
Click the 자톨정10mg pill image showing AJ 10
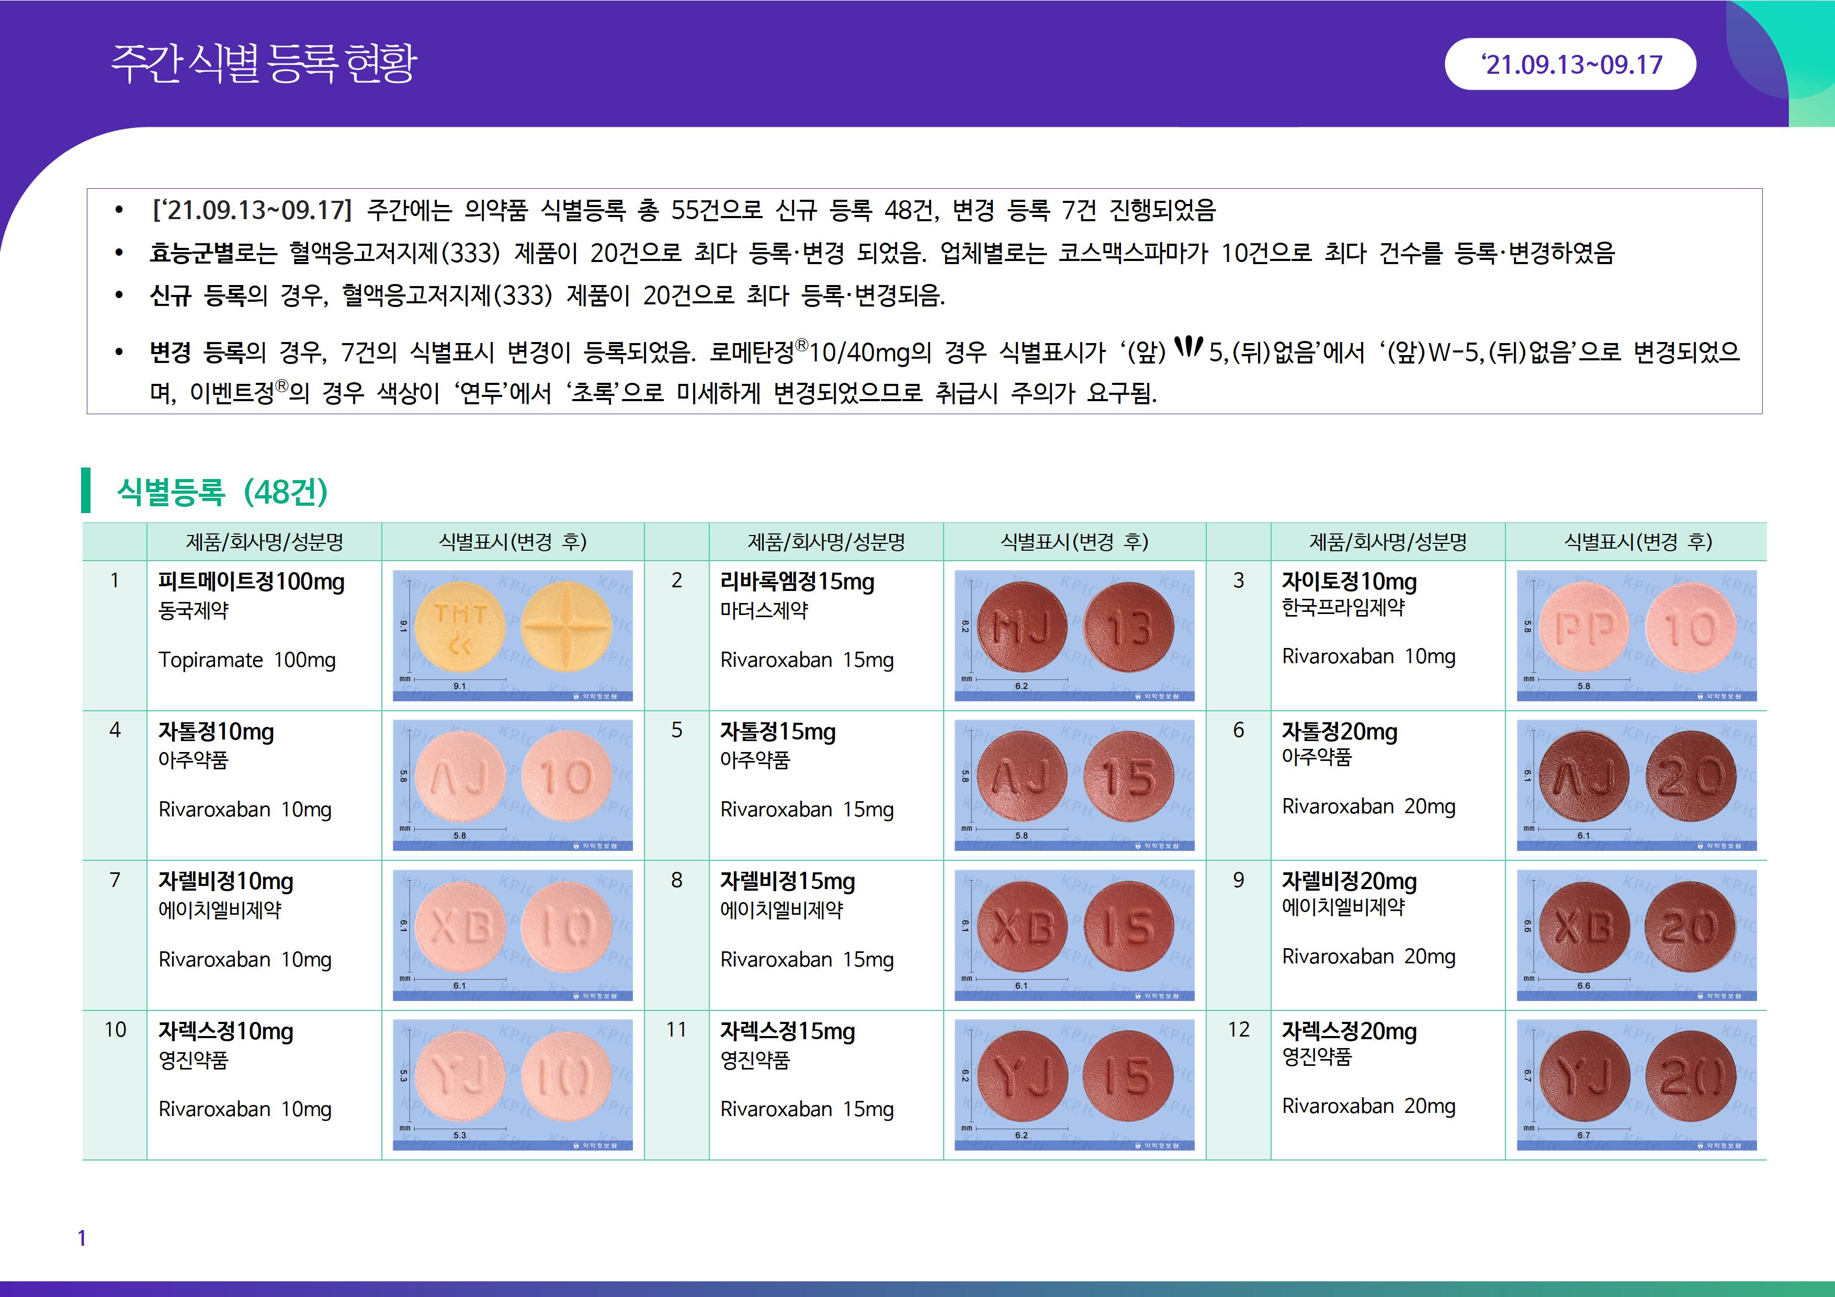(x=512, y=785)
